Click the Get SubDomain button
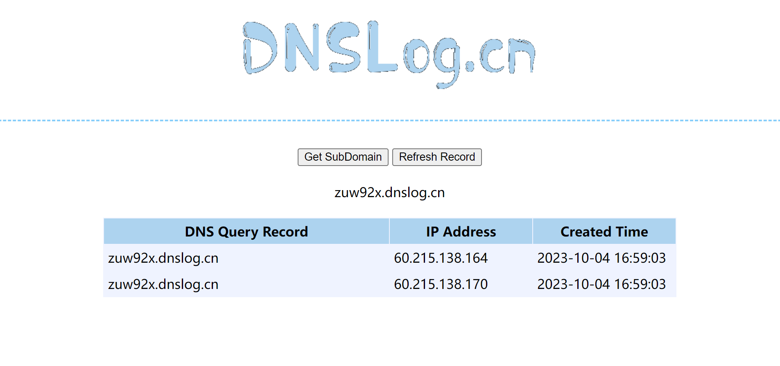 pyautogui.click(x=343, y=157)
